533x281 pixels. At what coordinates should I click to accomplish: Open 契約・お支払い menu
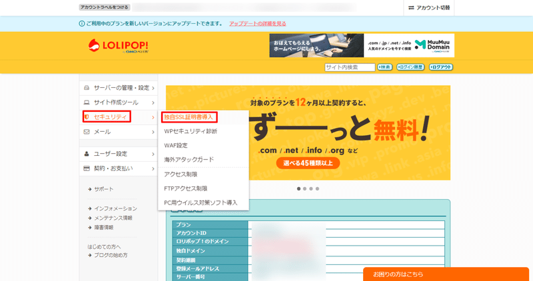click(119, 168)
